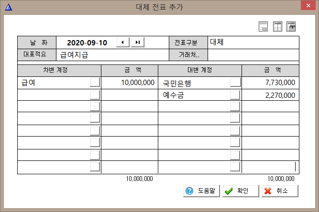
Task: Open lookup button in seventh debit account row
Action: click(x=95, y=155)
